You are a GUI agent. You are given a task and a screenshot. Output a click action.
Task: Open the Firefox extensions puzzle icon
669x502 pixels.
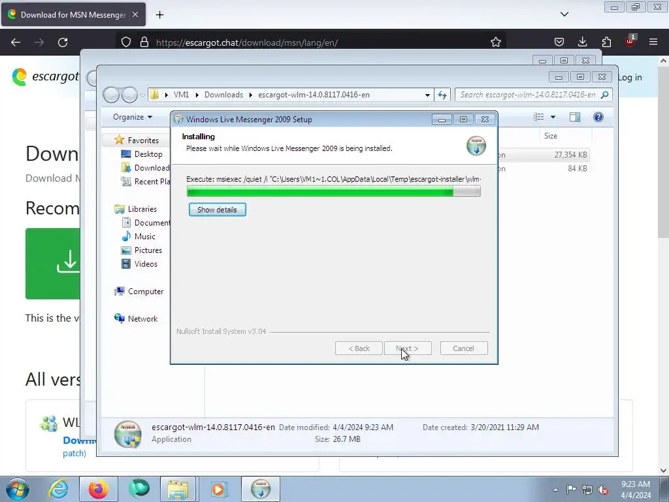(x=606, y=42)
